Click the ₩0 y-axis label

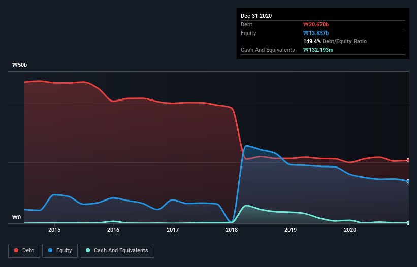(x=16, y=217)
